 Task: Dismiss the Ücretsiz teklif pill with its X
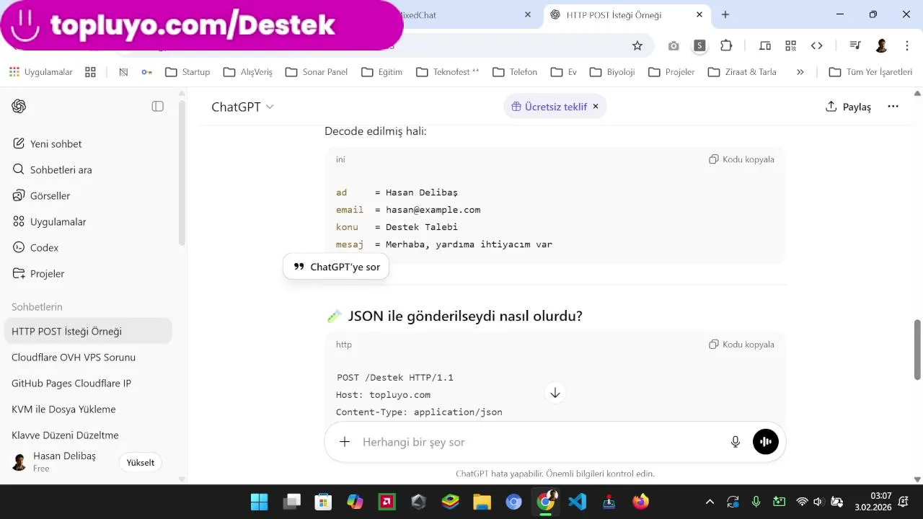[x=596, y=107]
